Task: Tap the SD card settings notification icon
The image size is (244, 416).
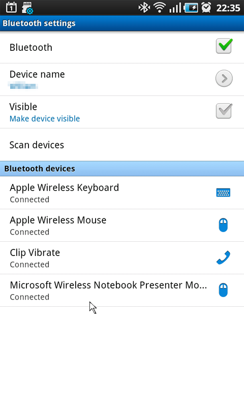Action: pos(27,8)
